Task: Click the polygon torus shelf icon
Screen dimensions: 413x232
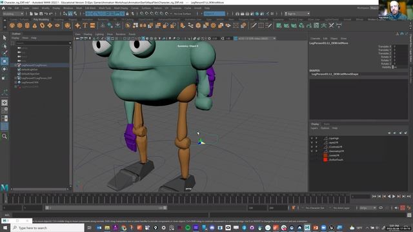Action: click(42, 26)
